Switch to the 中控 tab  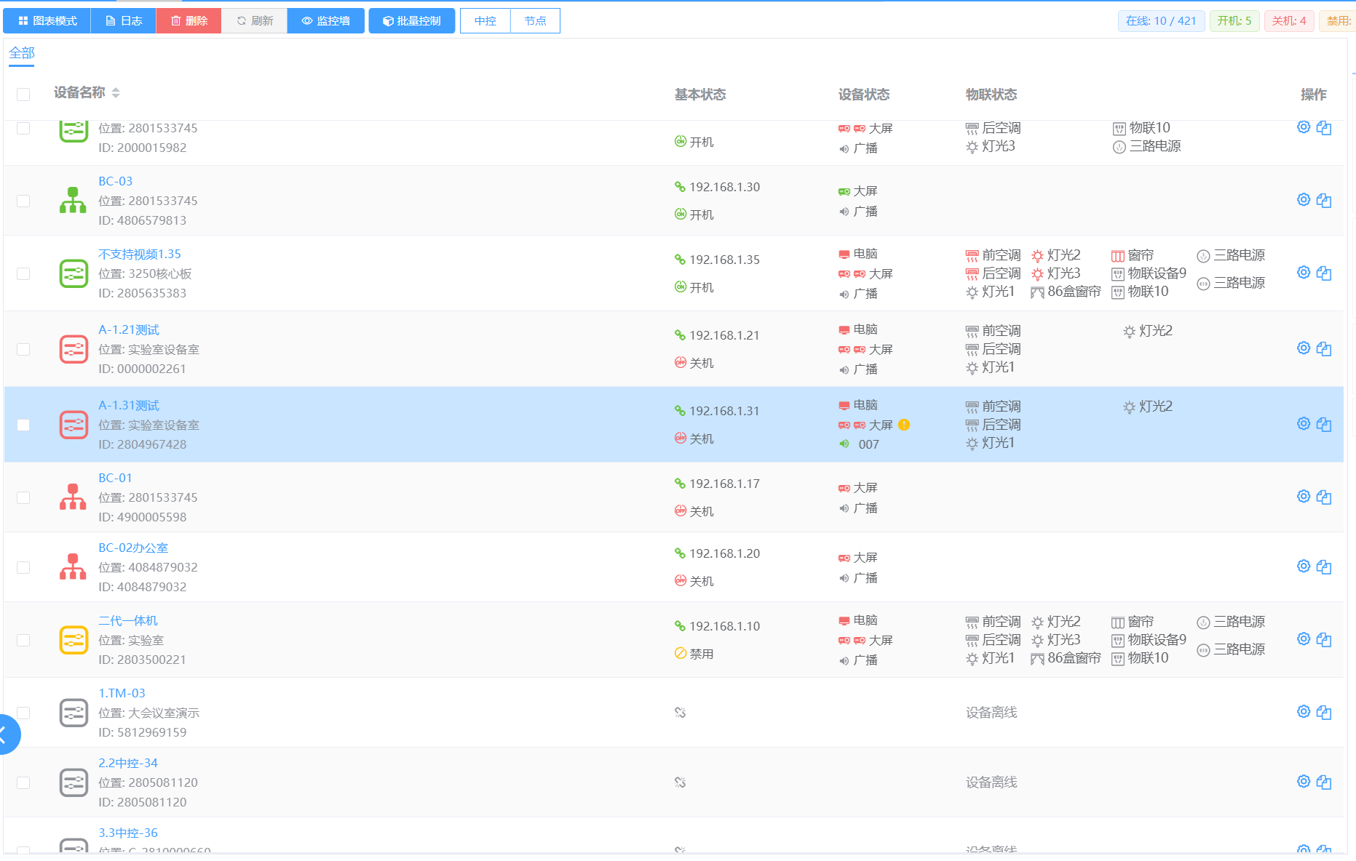485,21
